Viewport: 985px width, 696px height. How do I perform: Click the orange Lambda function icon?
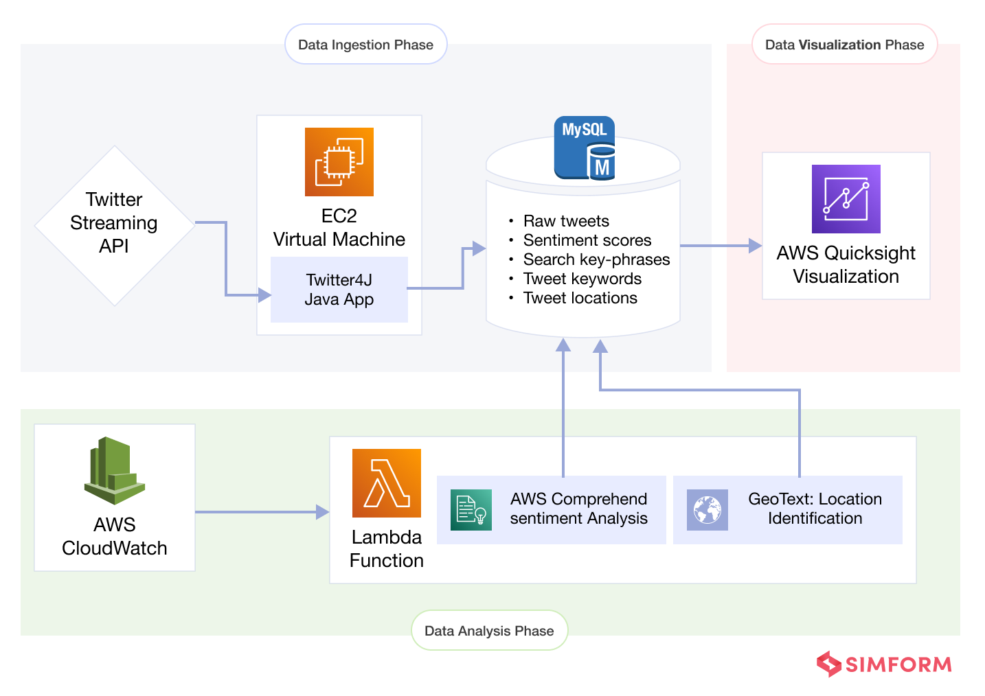(x=387, y=483)
